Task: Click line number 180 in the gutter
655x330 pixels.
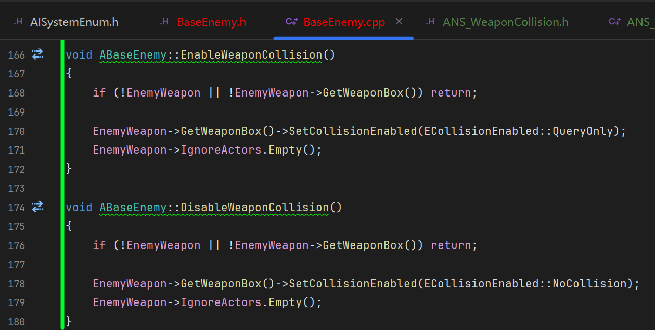Action: [x=17, y=322]
